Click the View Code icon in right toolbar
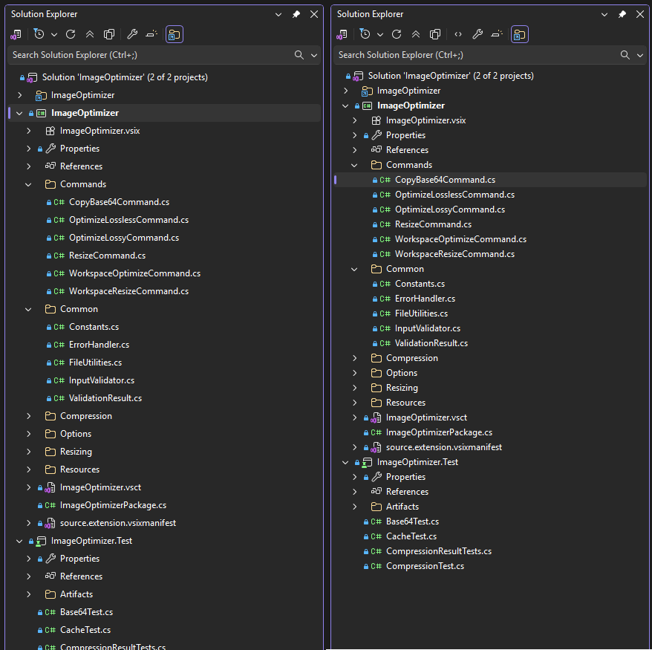Image resolution: width=652 pixels, height=650 pixels. (457, 33)
